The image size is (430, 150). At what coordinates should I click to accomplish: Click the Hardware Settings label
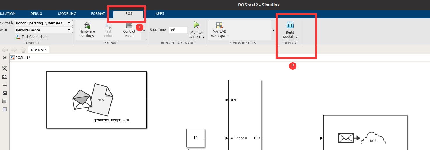coord(87,34)
